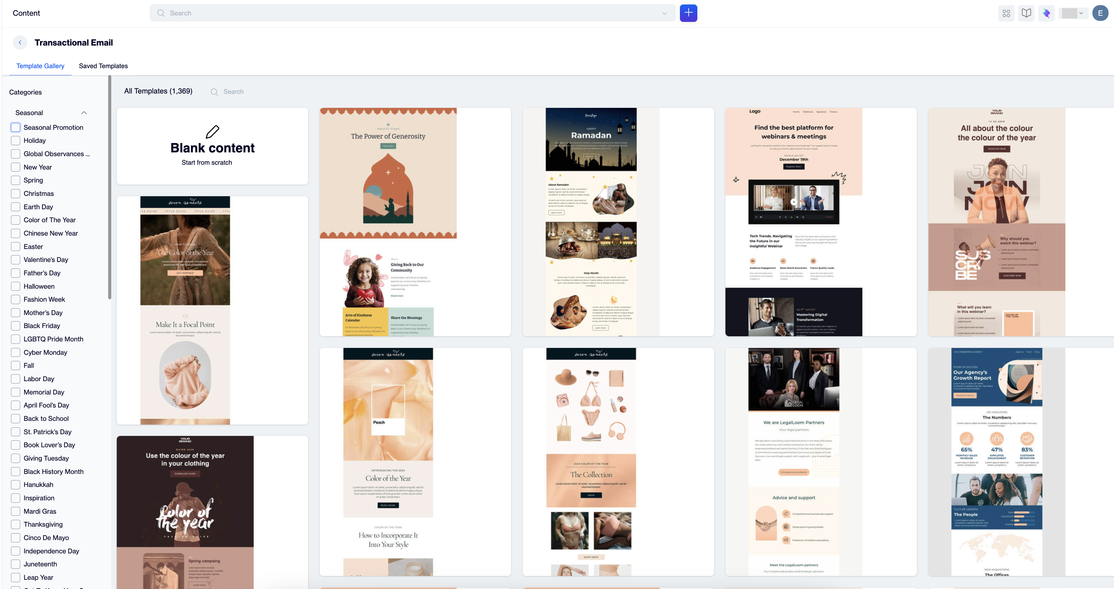Open the Happy Ramadan template
Image resolution: width=1114 pixels, height=589 pixels.
618,222
